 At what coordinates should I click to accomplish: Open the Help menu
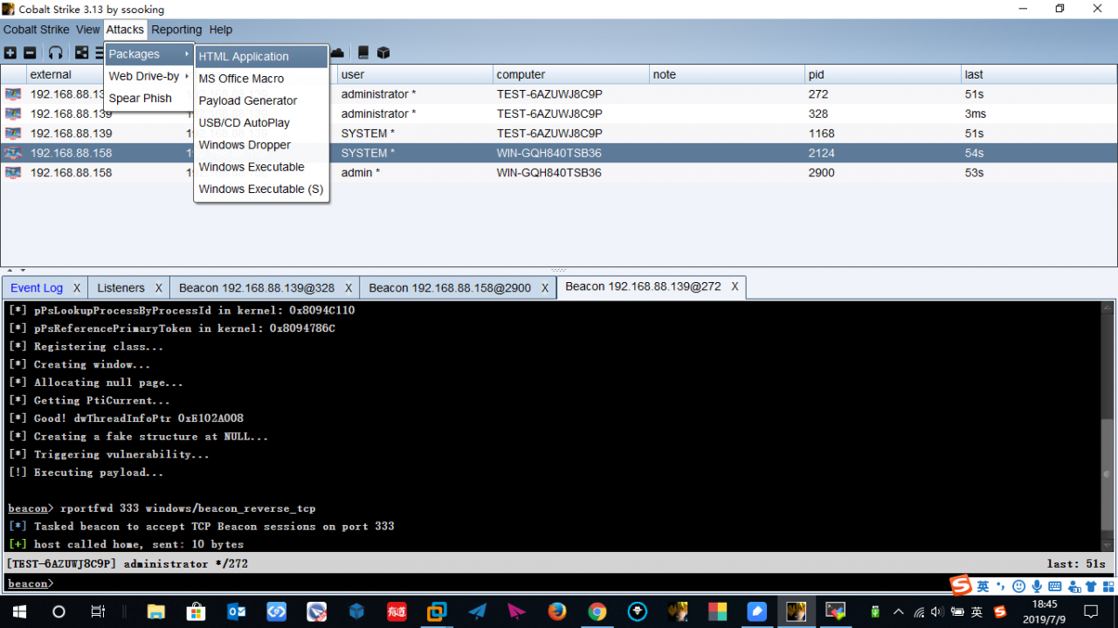pos(221,30)
